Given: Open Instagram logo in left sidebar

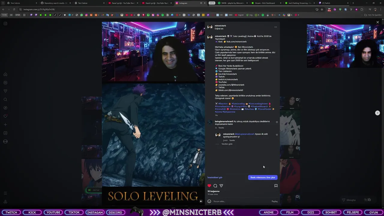Looking at the screenshot, I should click(5, 23).
